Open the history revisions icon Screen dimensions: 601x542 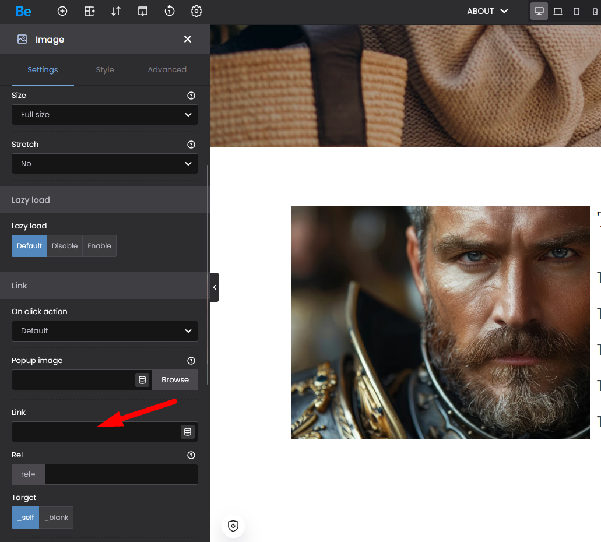(x=170, y=11)
